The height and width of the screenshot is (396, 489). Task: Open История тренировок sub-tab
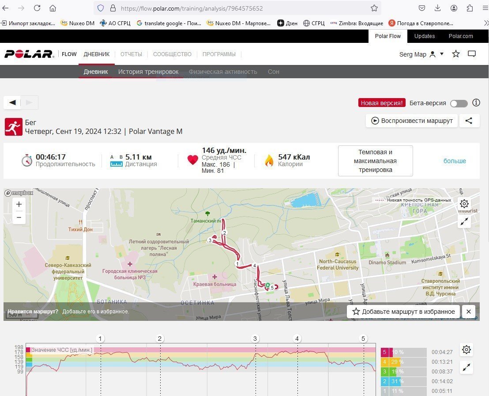(148, 72)
